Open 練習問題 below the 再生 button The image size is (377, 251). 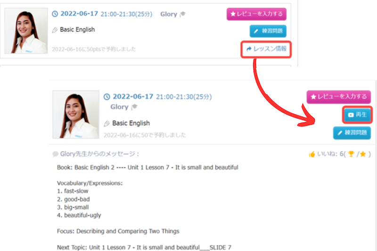[x=352, y=133]
